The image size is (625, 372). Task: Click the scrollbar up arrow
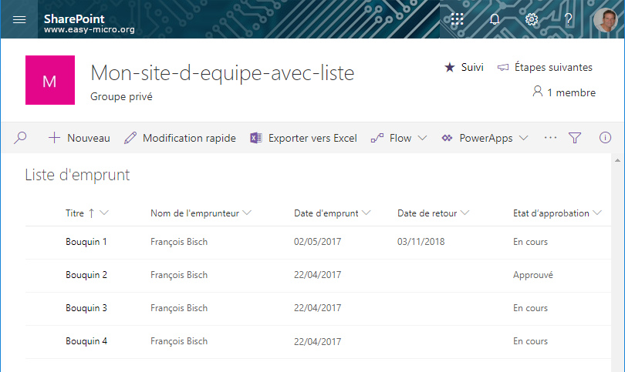coord(617,160)
